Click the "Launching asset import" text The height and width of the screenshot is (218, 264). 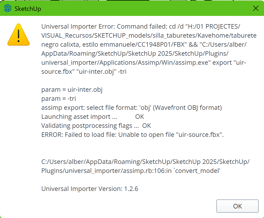[x=79, y=117]
